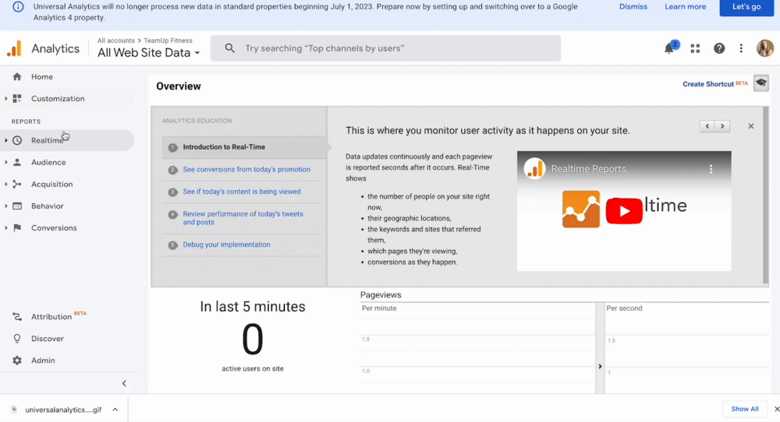This screenshot has height=422, width=780.
Task: Close the Analytics Education panel
Action: (751, 126)
